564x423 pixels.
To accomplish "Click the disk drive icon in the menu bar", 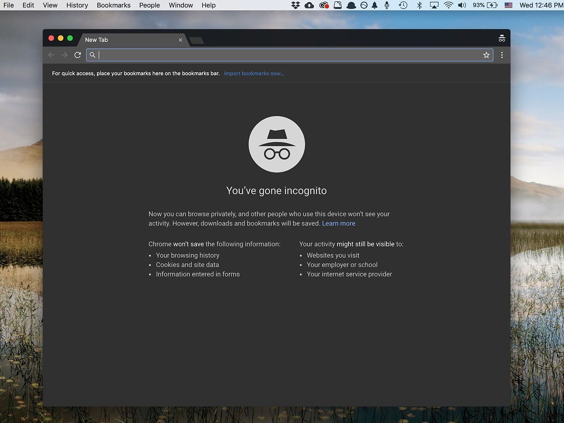I will (x=338, y=5).
